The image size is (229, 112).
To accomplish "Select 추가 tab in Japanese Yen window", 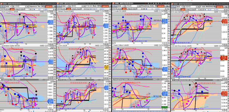I will 7,9.
